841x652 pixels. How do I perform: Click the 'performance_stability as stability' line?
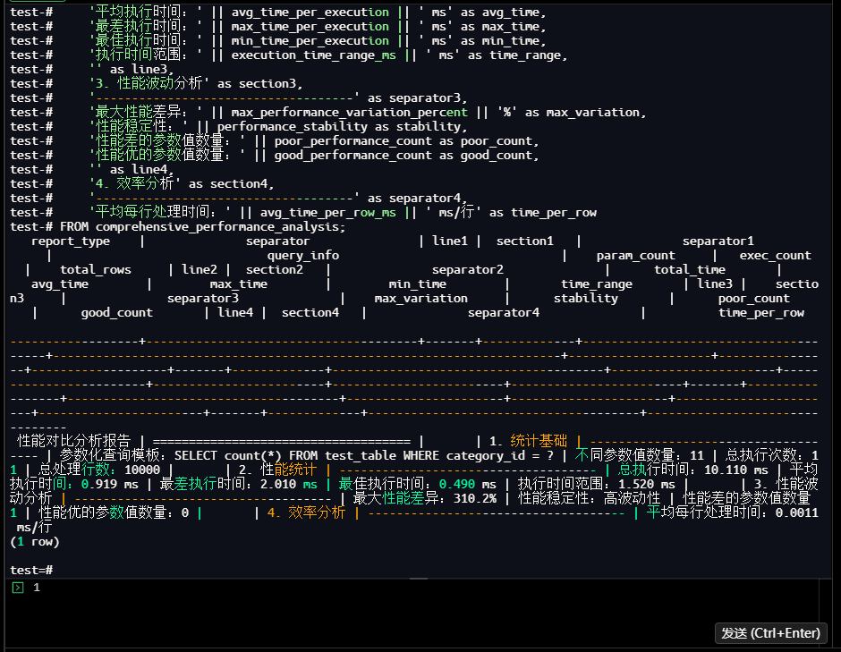(342, 126)
